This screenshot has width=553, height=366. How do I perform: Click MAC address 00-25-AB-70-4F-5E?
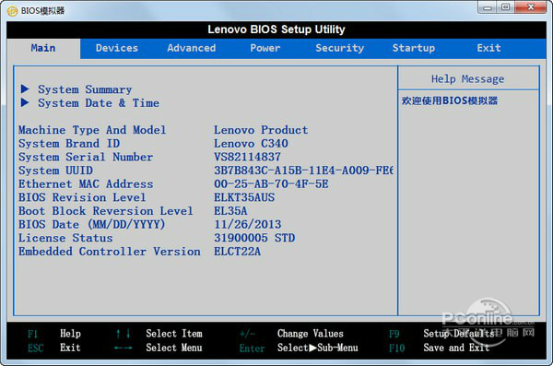pyautogui.click(x=271, y=183)
